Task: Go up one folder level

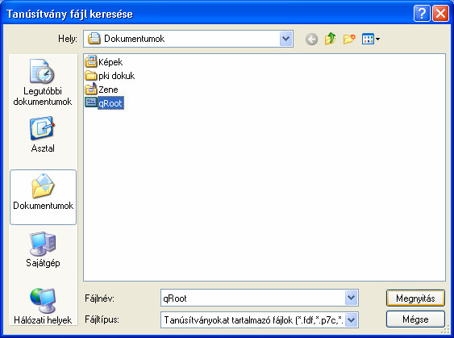Action: click(330, 39)
